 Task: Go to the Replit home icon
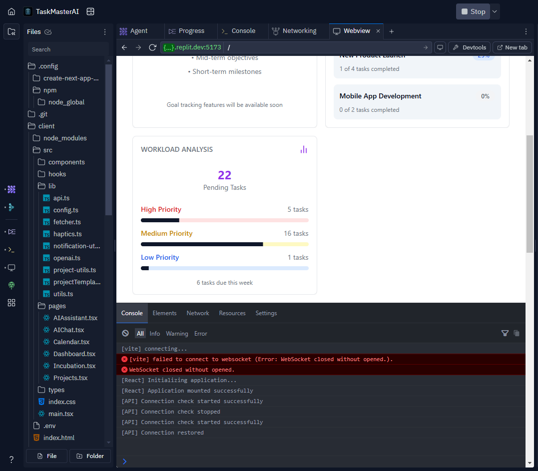tap(11, 11)
